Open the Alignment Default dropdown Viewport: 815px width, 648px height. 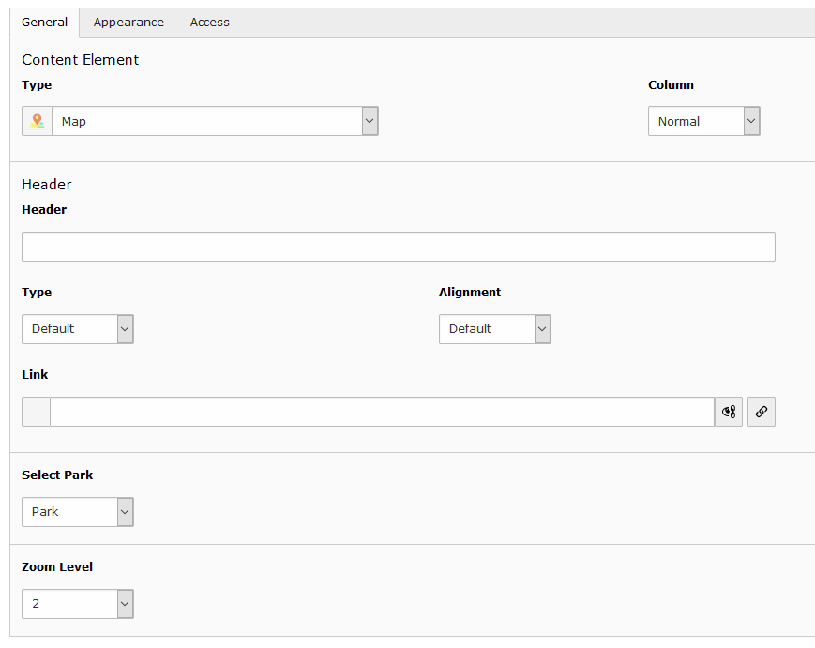[495, 329]
